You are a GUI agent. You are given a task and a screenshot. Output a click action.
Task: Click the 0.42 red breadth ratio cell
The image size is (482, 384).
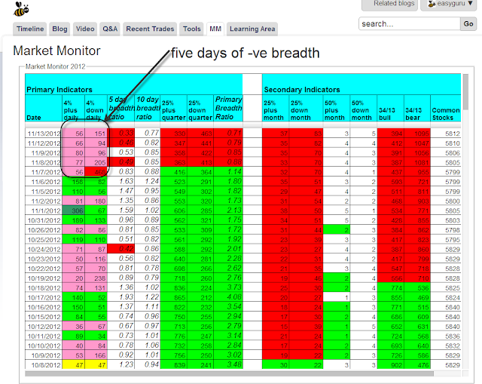pos(121,249)
